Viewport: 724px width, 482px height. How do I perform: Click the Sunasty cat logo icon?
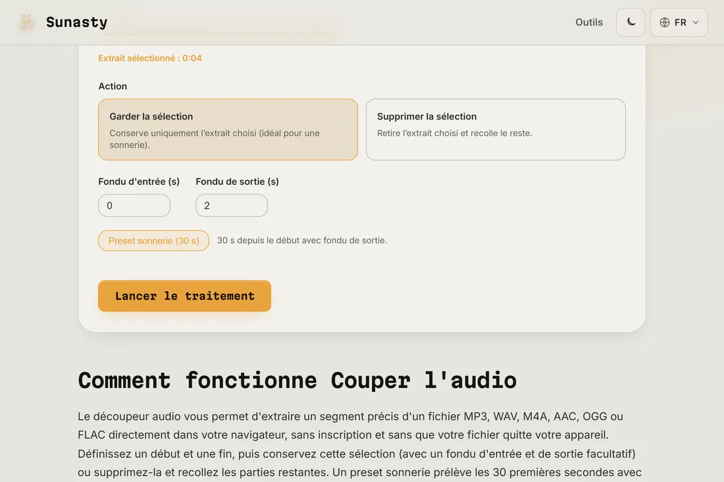point(27,22)
